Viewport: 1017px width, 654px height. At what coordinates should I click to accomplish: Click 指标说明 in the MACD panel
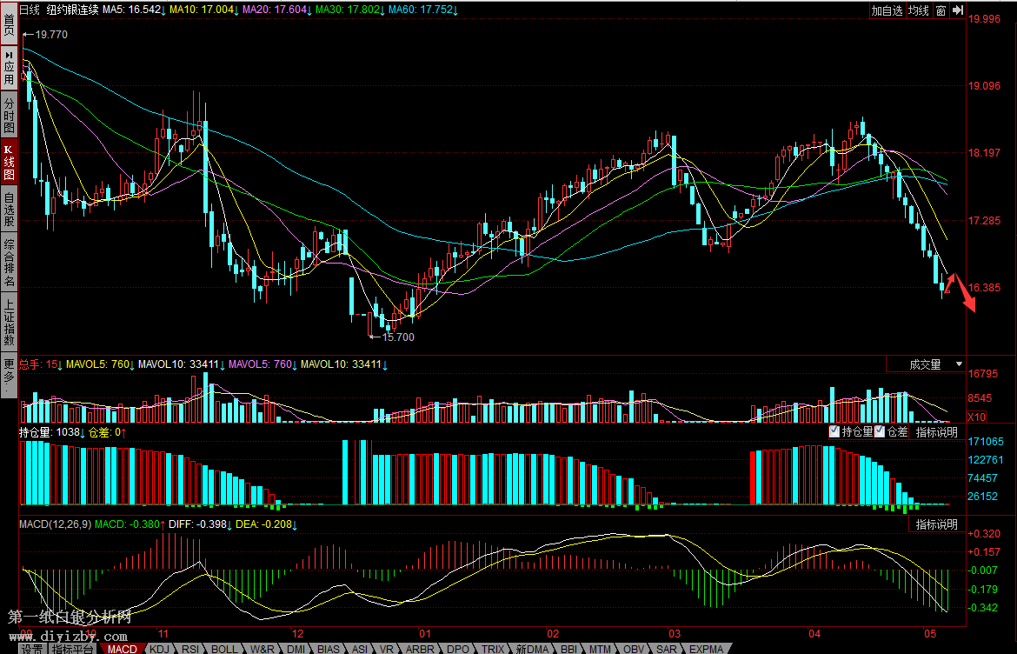(936, 524)
